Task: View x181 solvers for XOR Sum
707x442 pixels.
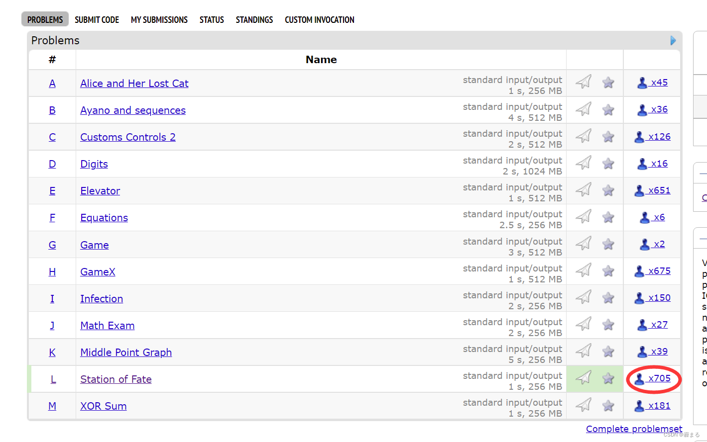Action: (653, 406)
